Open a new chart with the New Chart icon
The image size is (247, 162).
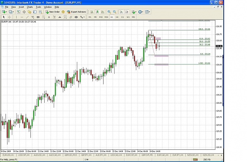point(4,12)
